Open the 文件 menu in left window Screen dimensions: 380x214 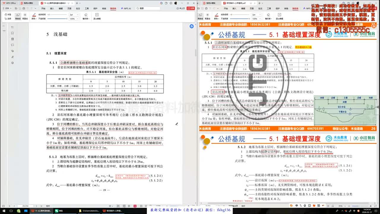[x=7, y=9]
